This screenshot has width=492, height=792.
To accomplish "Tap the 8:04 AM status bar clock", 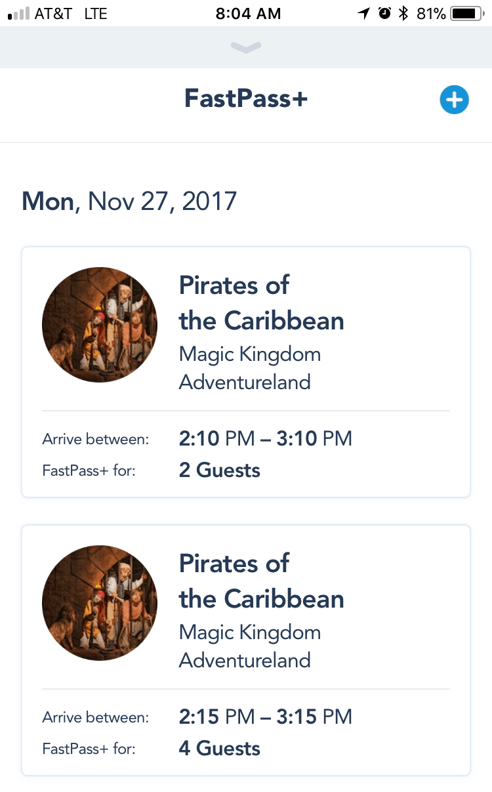I will click(248, 14).
